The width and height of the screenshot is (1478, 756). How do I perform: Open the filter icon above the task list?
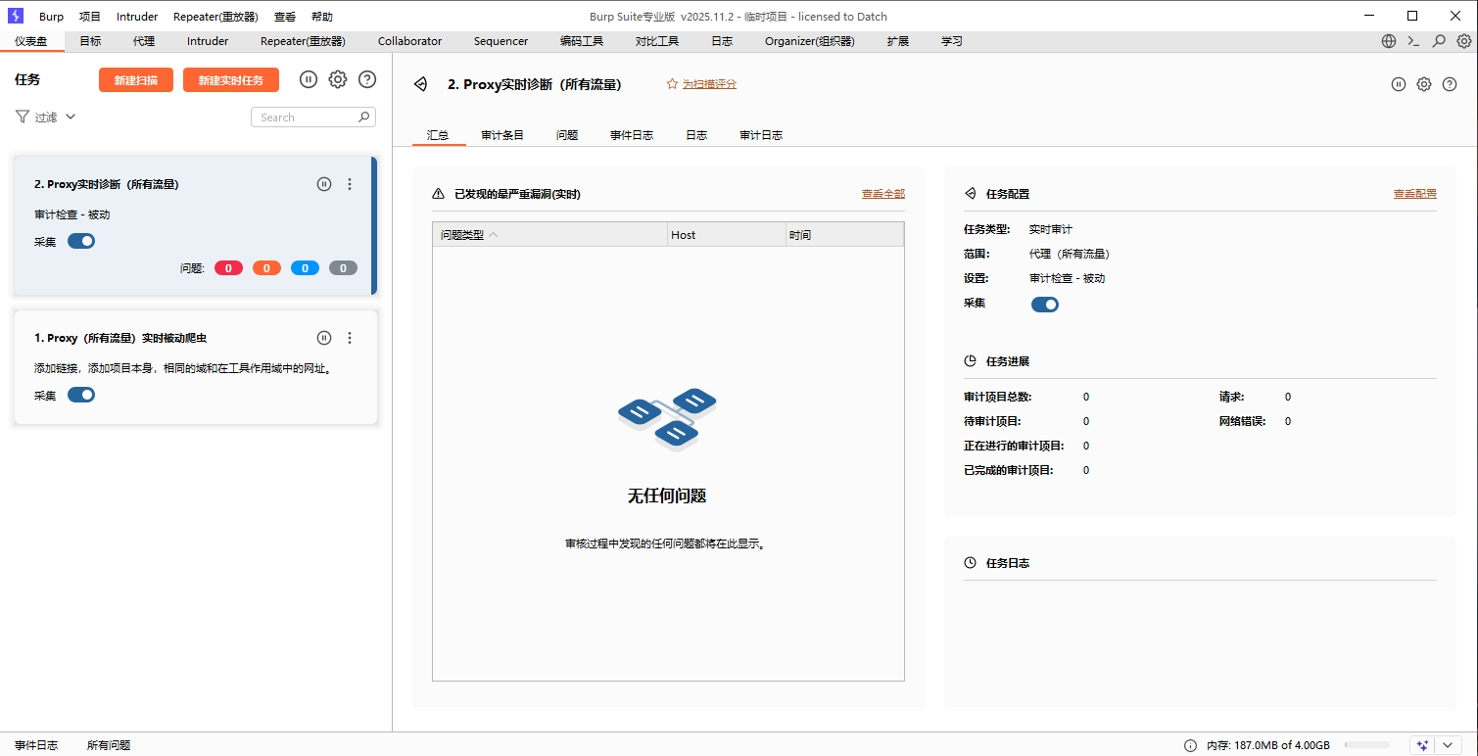point(21,117)
